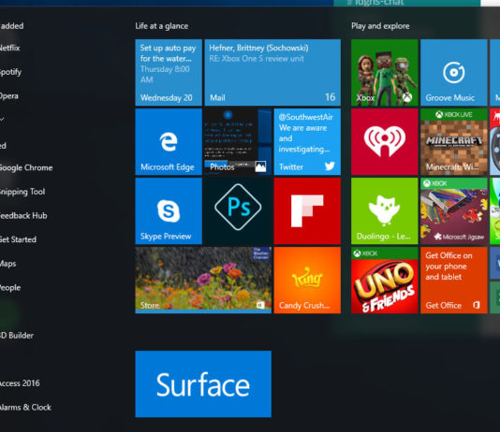Open Google Chrome from app list
This screenshot has height=432, width=500.
pyautogui.click(x=26, y=167)
